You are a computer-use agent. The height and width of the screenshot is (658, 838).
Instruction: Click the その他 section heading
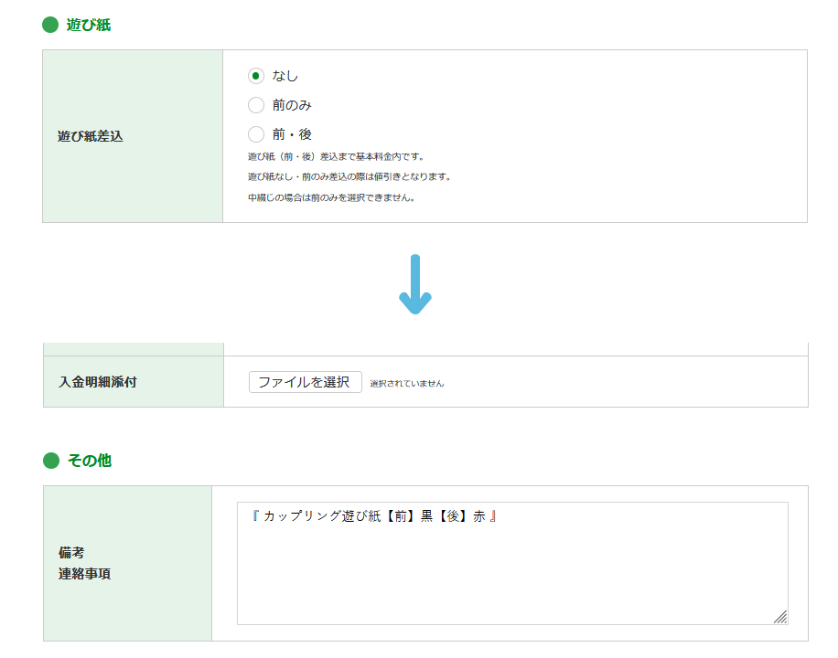(90, 461)
